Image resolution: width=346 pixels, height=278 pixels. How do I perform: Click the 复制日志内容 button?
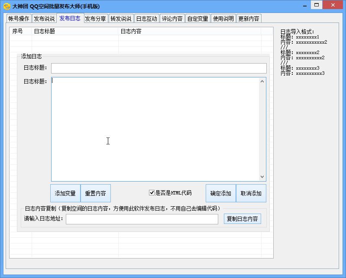tap(243, 219)
